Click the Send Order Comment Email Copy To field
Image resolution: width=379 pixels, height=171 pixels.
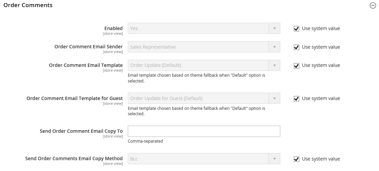point(204,131)
